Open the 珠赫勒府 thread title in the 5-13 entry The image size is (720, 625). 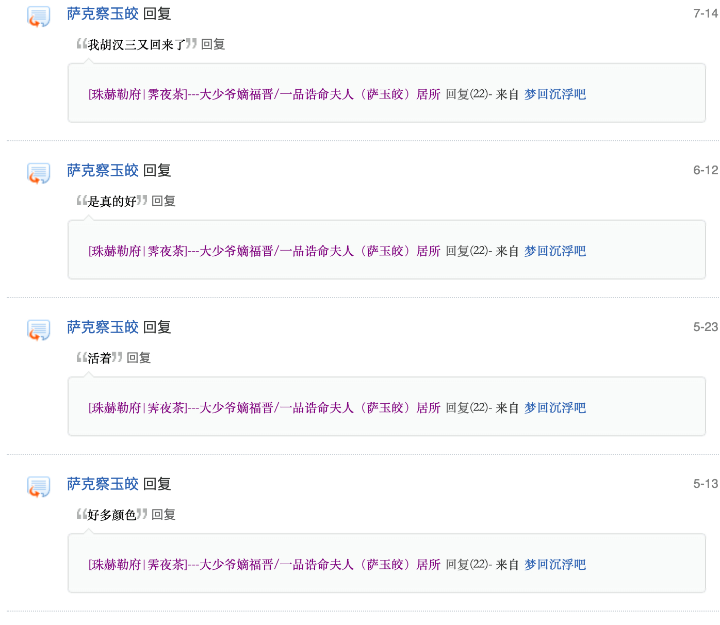[x=265, y=565]
